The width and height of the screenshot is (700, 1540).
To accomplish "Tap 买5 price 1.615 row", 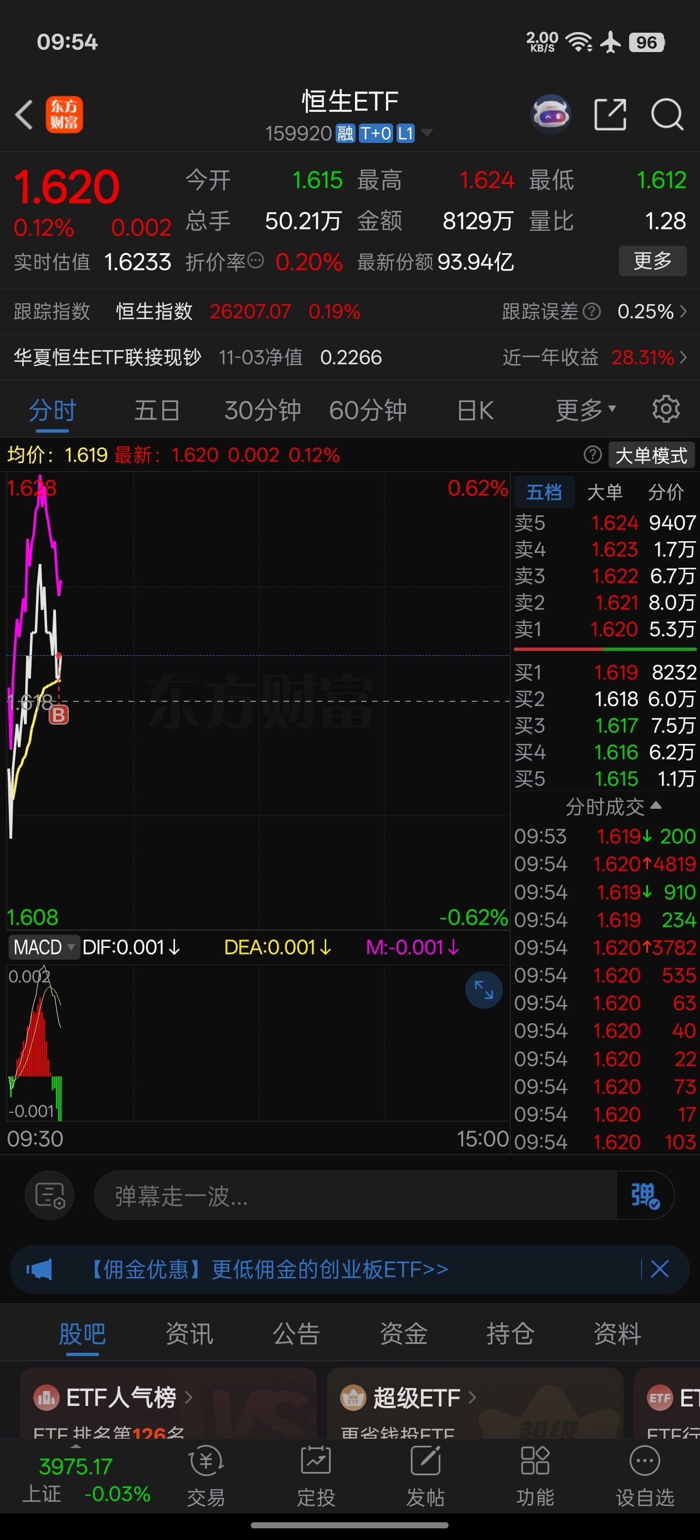I will pyautogui.click(x=605, y=779).
